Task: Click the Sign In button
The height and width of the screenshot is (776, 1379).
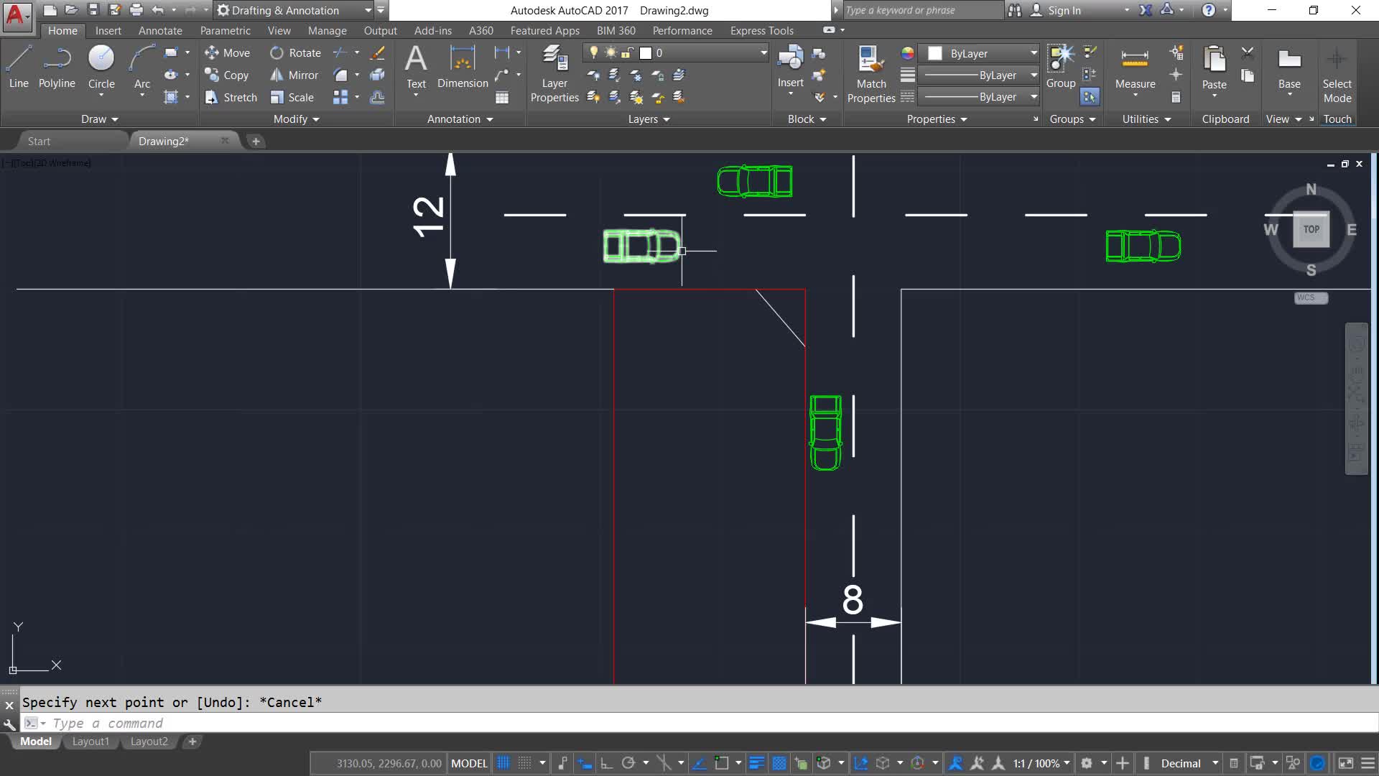Action: coord(1063,10)
